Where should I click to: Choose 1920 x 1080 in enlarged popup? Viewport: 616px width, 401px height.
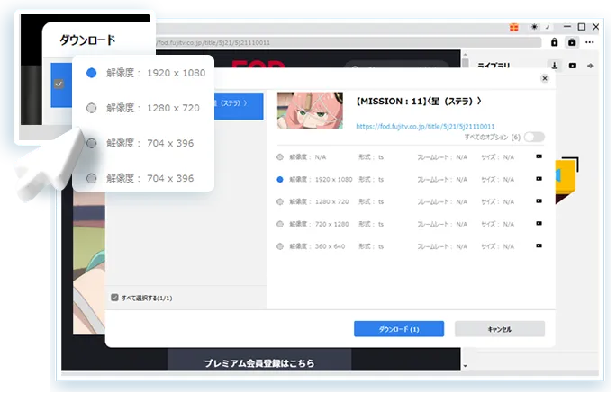pyautogui.click(x=91, y=73)
